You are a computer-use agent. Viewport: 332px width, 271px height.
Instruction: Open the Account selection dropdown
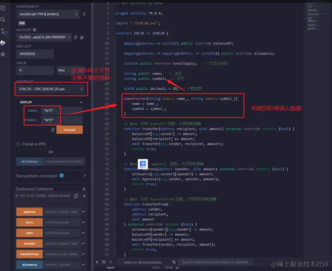(x=44, y=37)
